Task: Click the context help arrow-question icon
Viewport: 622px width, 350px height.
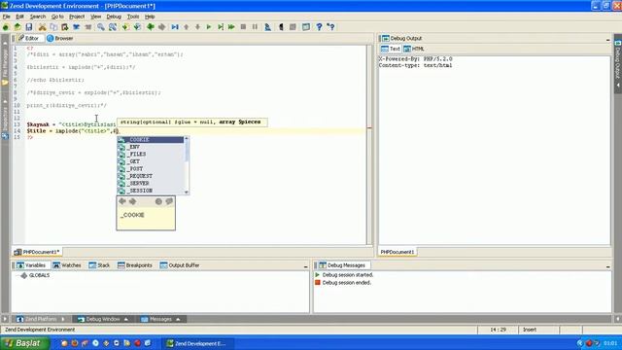Action: pos(330,27)
